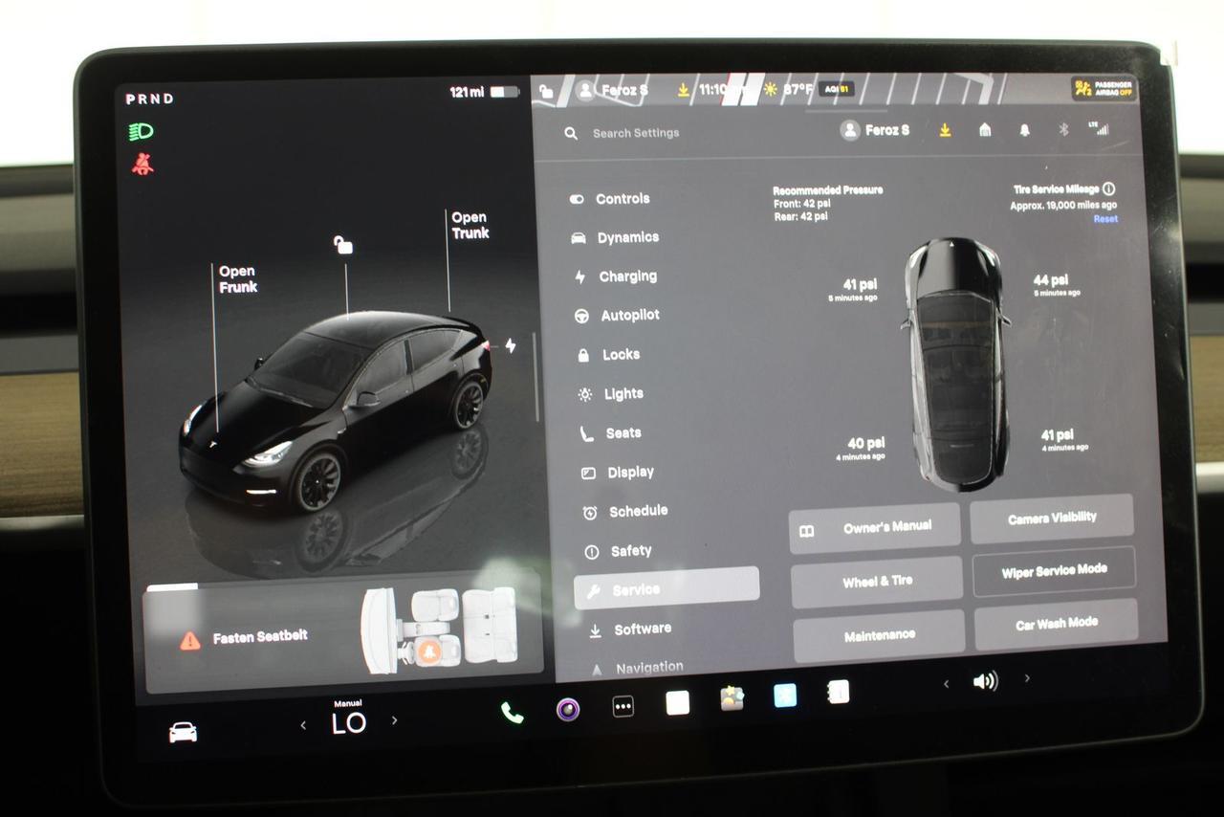Tap the Camera Visibility button
The image size is (1224, 817).
[x=1052, y=519]
